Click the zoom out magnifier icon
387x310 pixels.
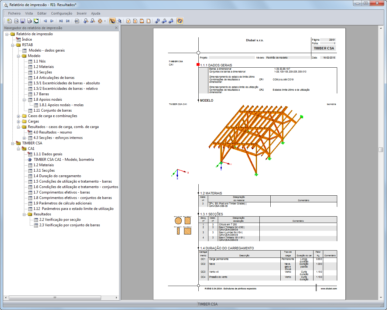tap(93, 21)
